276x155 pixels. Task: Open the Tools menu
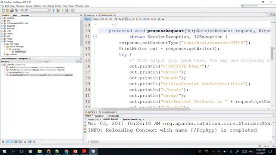click(72, 6)
